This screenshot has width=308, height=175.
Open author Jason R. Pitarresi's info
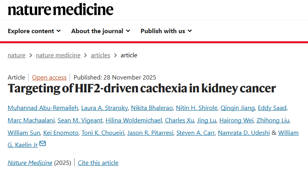point(151,133)
